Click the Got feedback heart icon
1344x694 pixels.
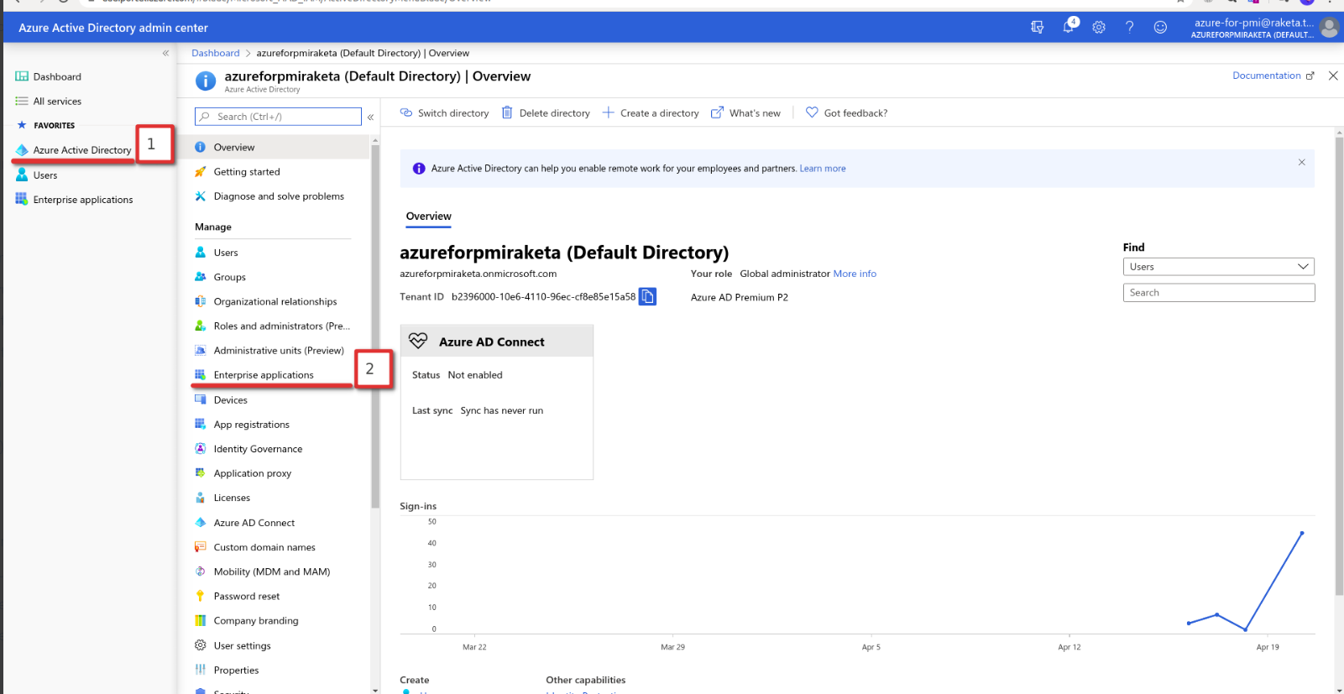tap(812, 112)
